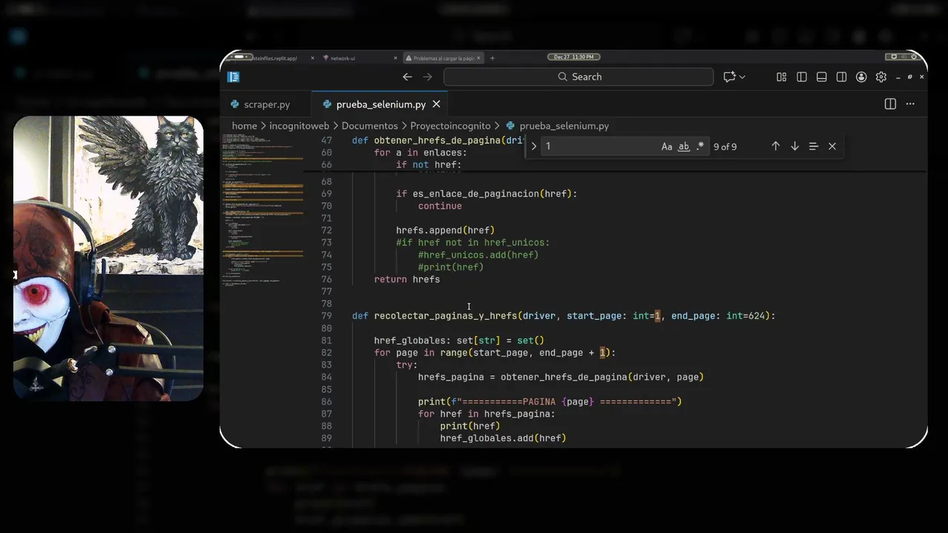Image resolution: width=948 pixels, height=533 pixels.
Task: Click return hrefs on line 76
Action: 407,279
